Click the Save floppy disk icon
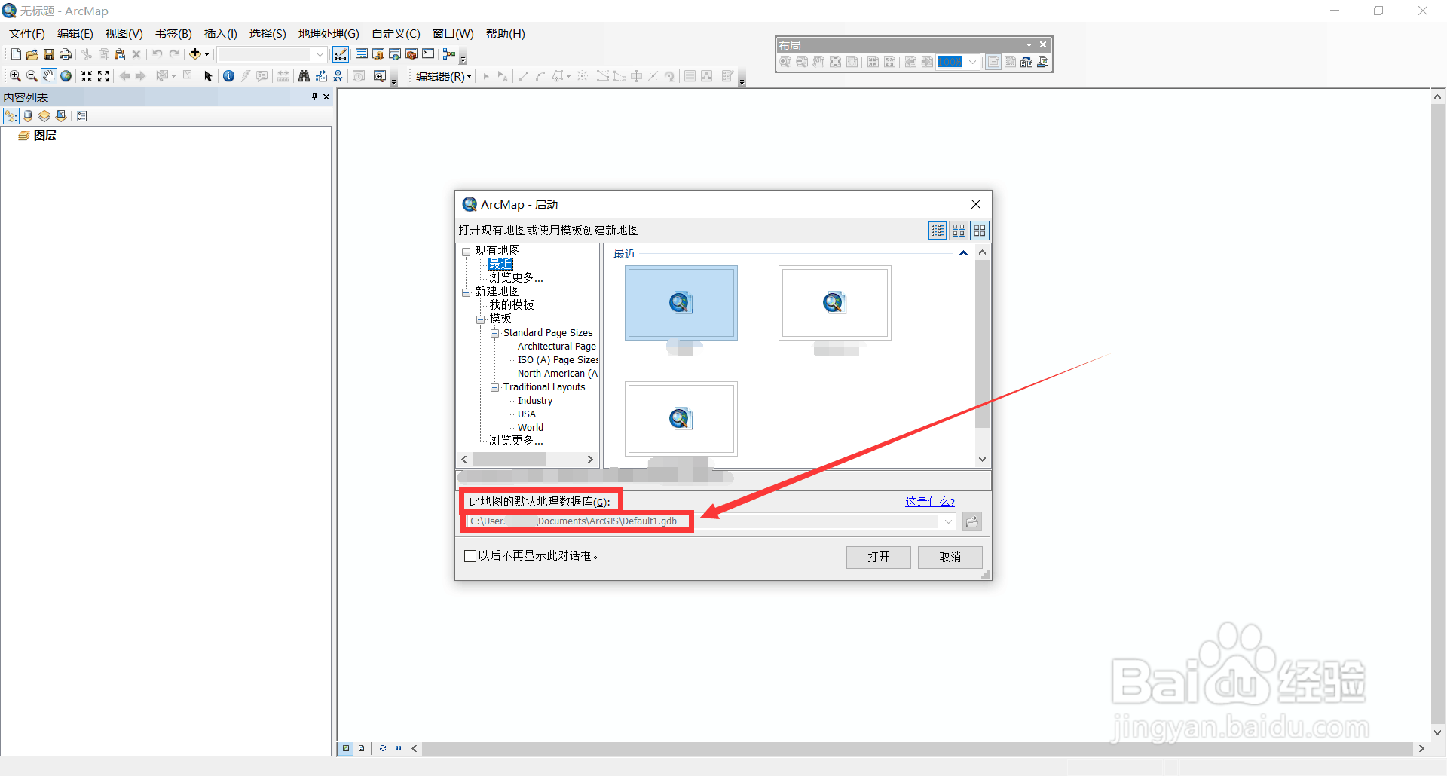Image resolution: width=1447 pixels, height=776 pixels. [48, 54]
